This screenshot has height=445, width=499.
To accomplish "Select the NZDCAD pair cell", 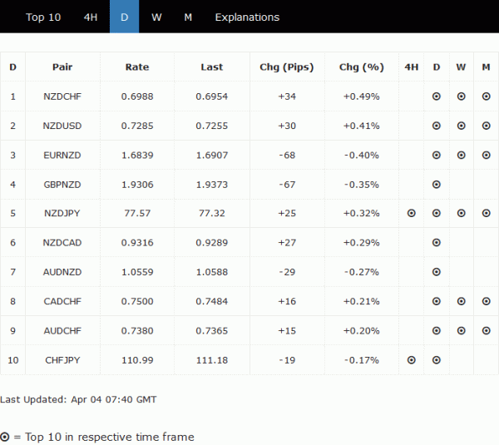I will click(62, 243).
